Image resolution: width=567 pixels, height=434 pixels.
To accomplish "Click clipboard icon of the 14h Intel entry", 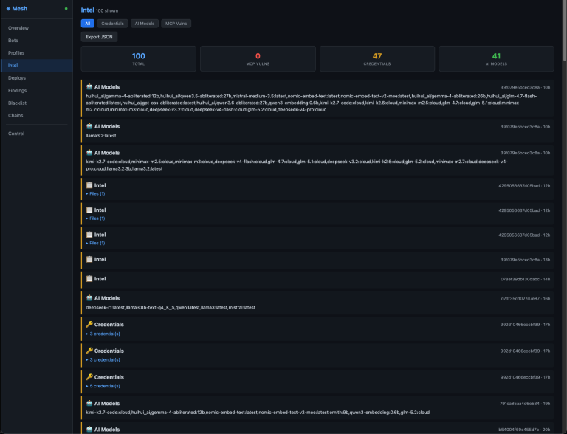I will click(x=89, y=278).
